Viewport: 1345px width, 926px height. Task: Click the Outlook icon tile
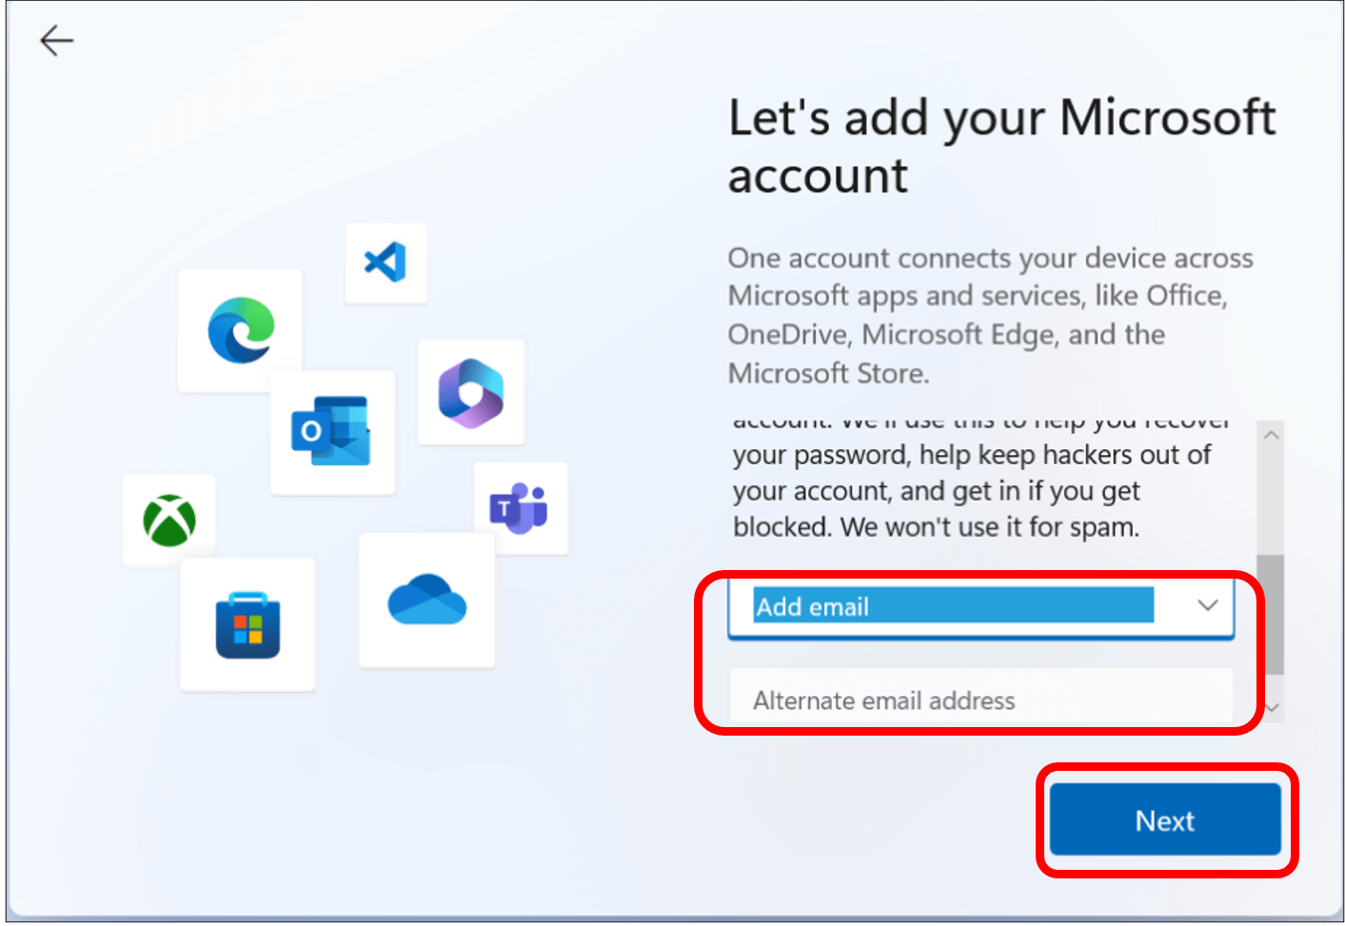332,432
